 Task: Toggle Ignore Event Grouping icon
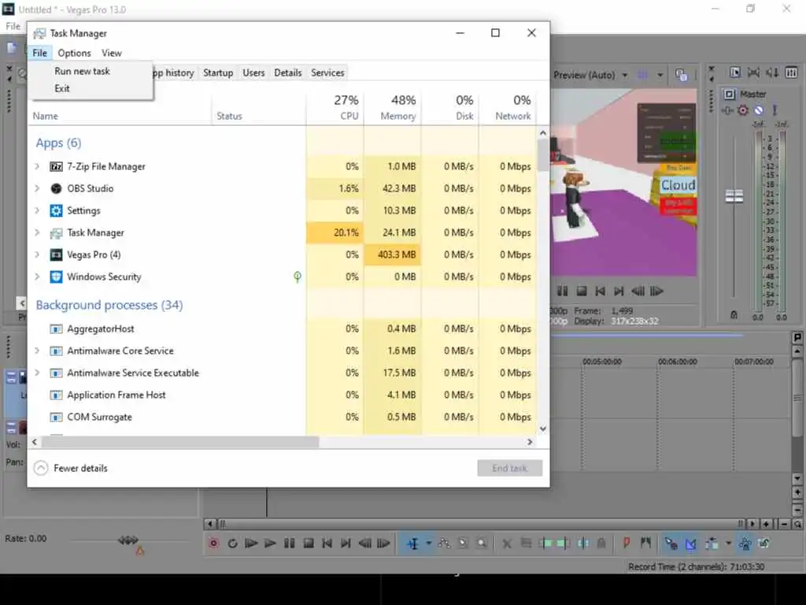[764, 544]
